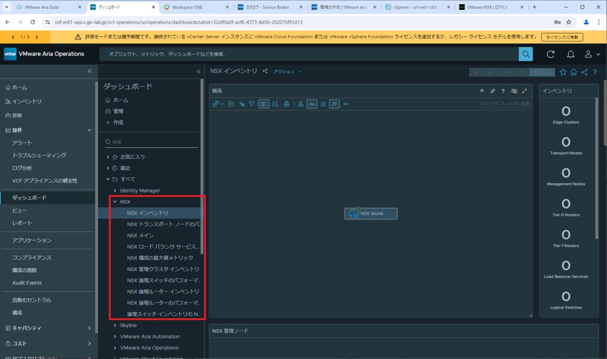Open NSX 構成の最大値メトリック dashboard
Screen dimensions: 607x359
pos(160,258)
